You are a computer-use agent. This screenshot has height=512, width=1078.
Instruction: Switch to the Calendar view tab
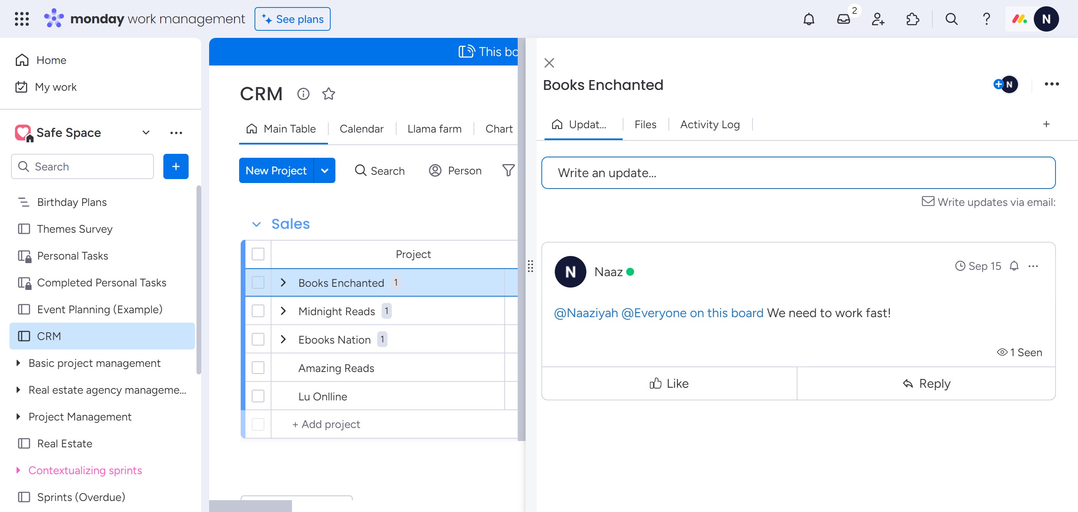[x=361, y=129]
